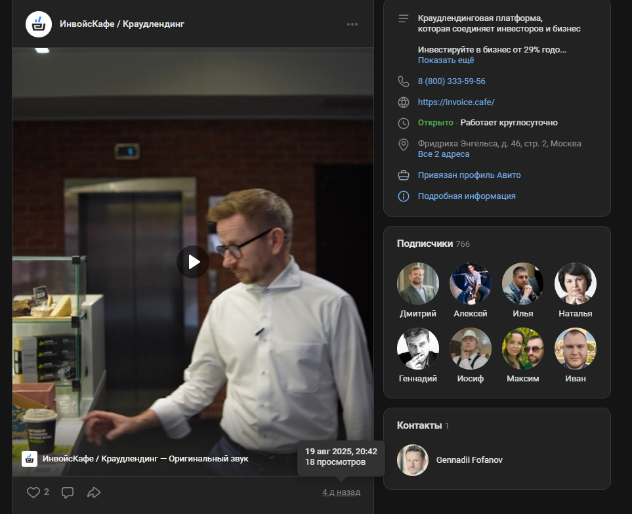The image size is (632, 514).
Task: Call phone number 8 (800) 333-59-56
Action: [452, 81]
